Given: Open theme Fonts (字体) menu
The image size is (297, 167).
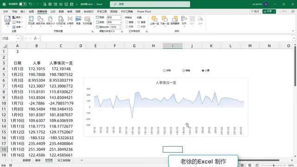Looking at the screenshot, I should 18,22.
